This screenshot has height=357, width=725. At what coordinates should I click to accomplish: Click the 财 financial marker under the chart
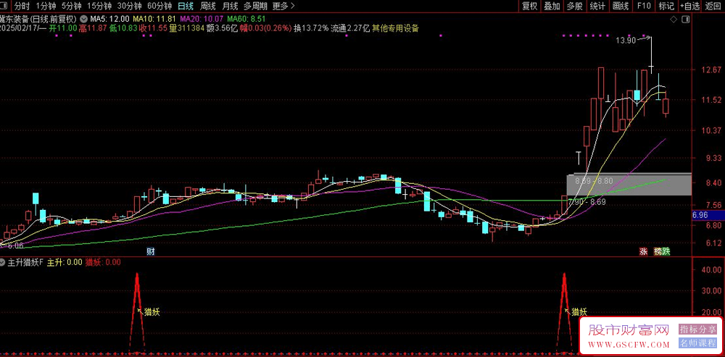click(150, 252)
